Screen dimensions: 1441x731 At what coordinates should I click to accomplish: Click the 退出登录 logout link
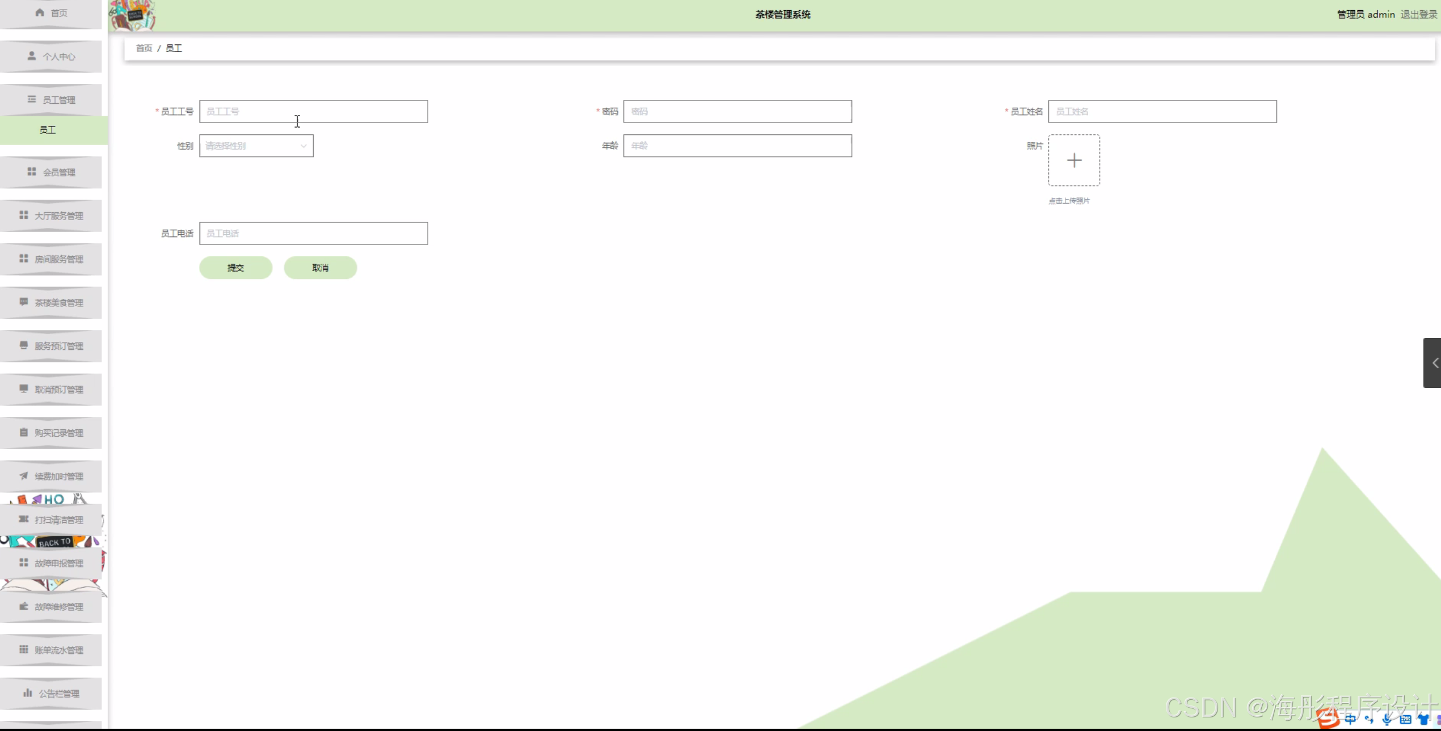tap(1418, 14)
